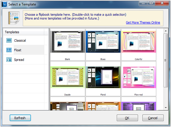Click the Blank template label
This screenshot has height=127, width=171.
point(67,59)
